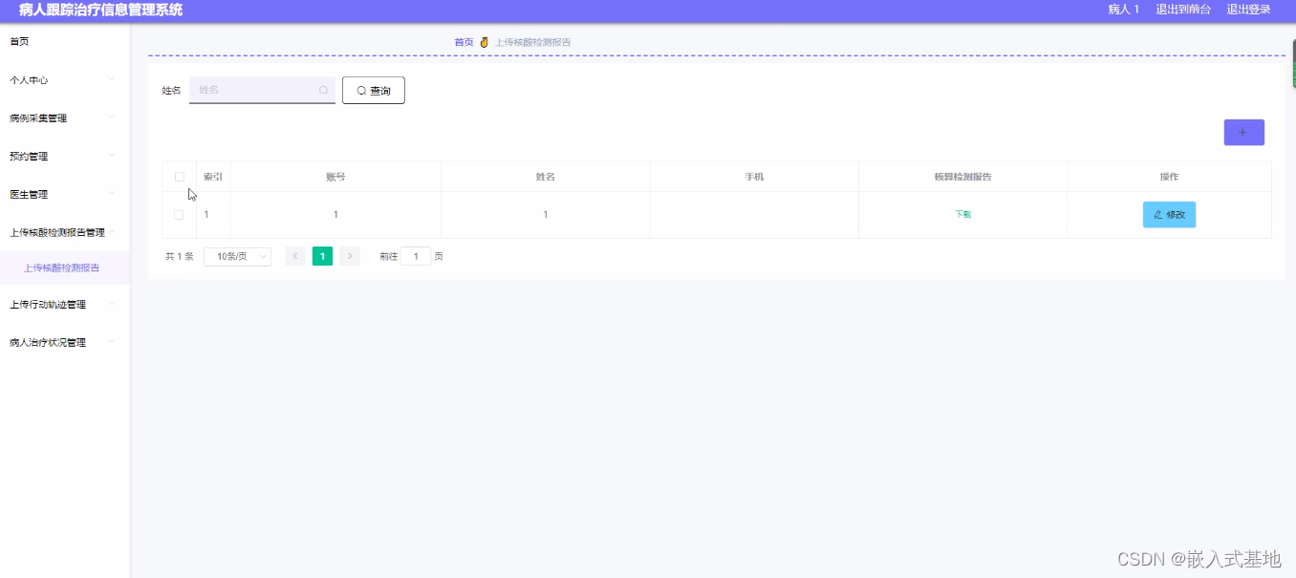This screenshot has width=1296, height=578.
Task: Expand 病人治疗状况管理 menu chevron
Action: click(x=112, y=341)
